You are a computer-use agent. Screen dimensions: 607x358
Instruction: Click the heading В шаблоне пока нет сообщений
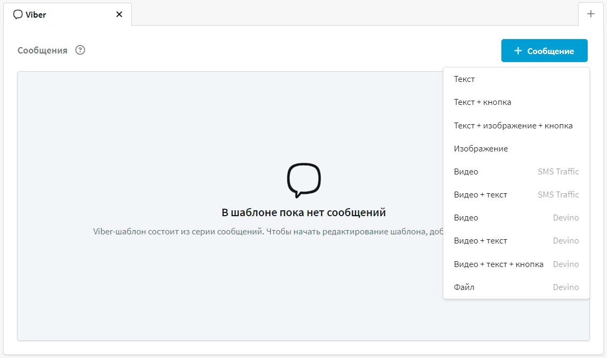[x=303, y=212]
